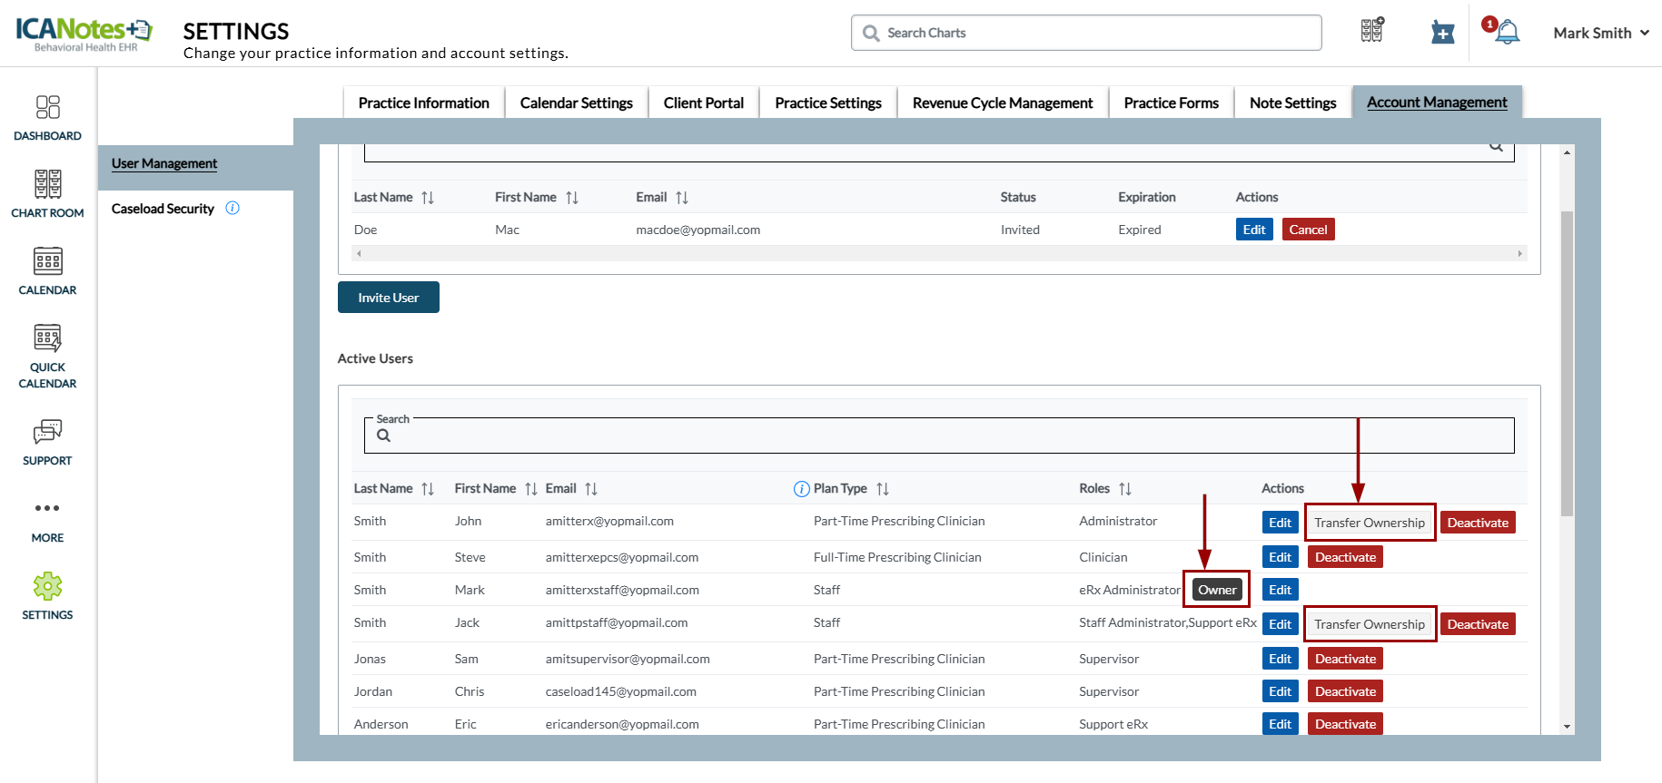Edit the Mark Smith user row
This screenshot has width=1662, height=783.
pyautogui.click(x=1280, y=590)
